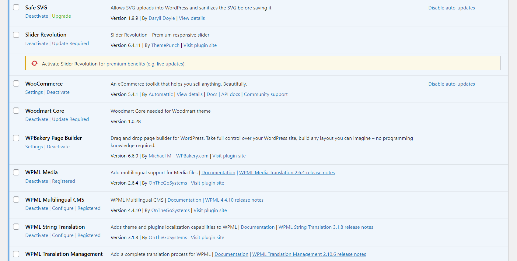Image resolution: width=517 pixels, height=261 pixels.
Task: Visit plugin site for WPML Media
Action: [208, 183]
